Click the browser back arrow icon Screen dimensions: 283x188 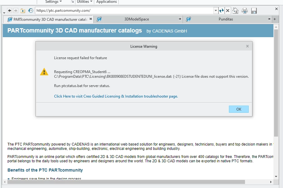[x=10, y=11]
